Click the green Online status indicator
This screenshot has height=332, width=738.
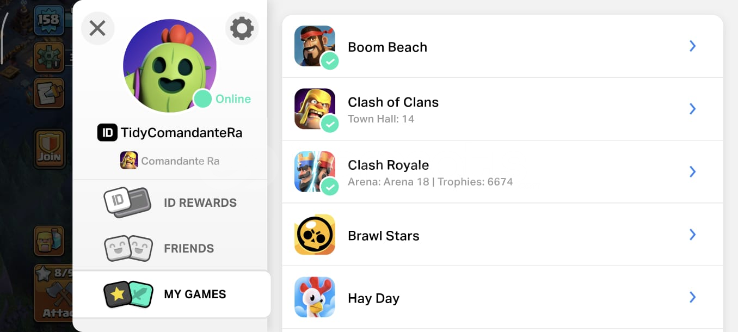[x=203, y=99]
